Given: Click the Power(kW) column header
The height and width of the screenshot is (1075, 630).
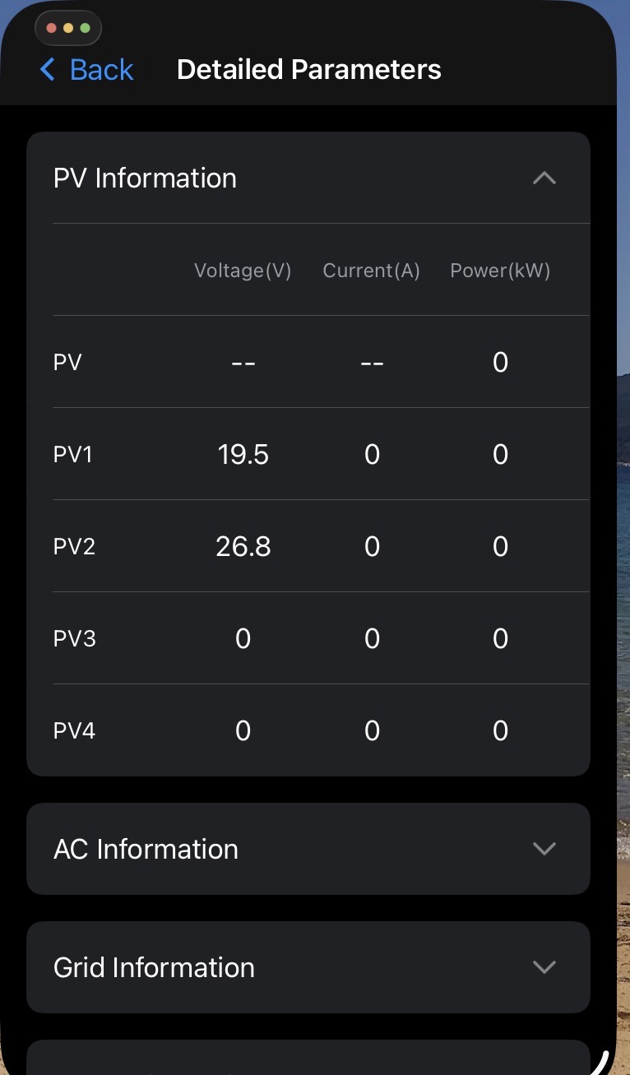Looking at the screenshot, I should [500, 271].
